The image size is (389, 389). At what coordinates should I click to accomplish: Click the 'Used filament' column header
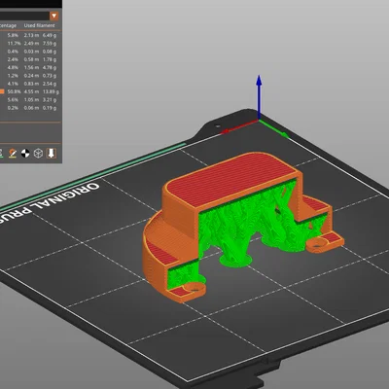click(x=39, y=25)
